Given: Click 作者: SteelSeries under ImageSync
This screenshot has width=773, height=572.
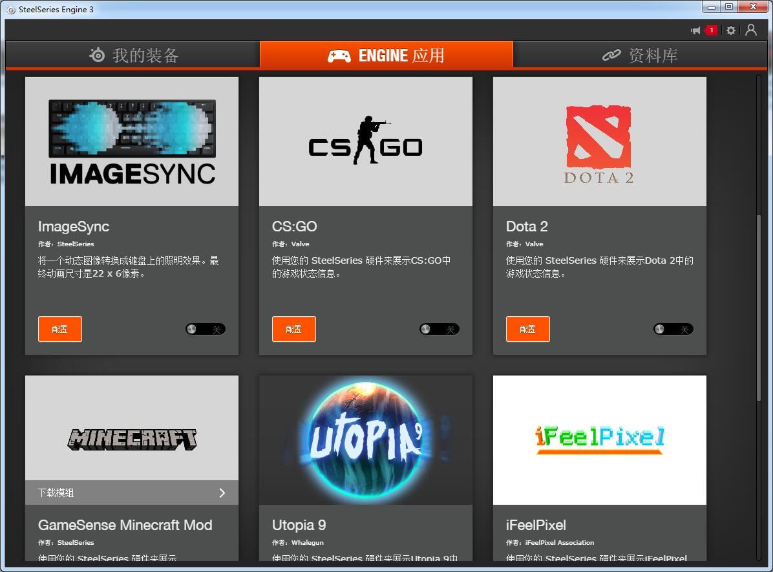Looking at the screenshot, I should click(66, 244).
